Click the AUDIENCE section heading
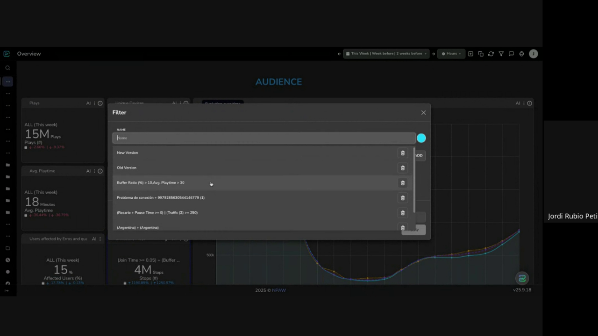This screenshot has width=598, height=336. (x=278, y=82)
